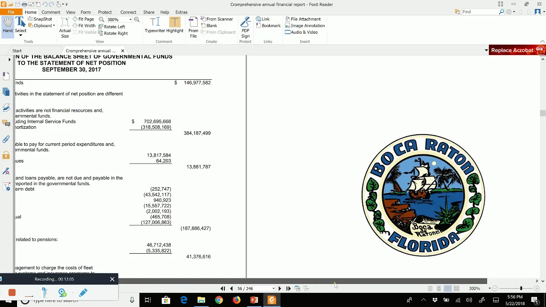
Task: Switch to the View ribbon tab
Action: click(71, 12)
